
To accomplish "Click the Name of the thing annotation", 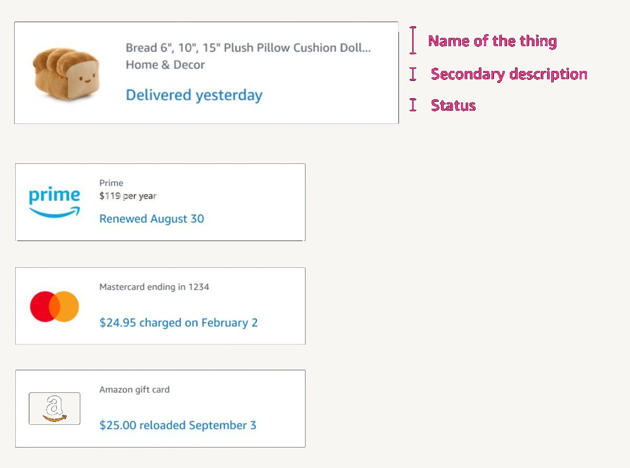I will [492, 41].
